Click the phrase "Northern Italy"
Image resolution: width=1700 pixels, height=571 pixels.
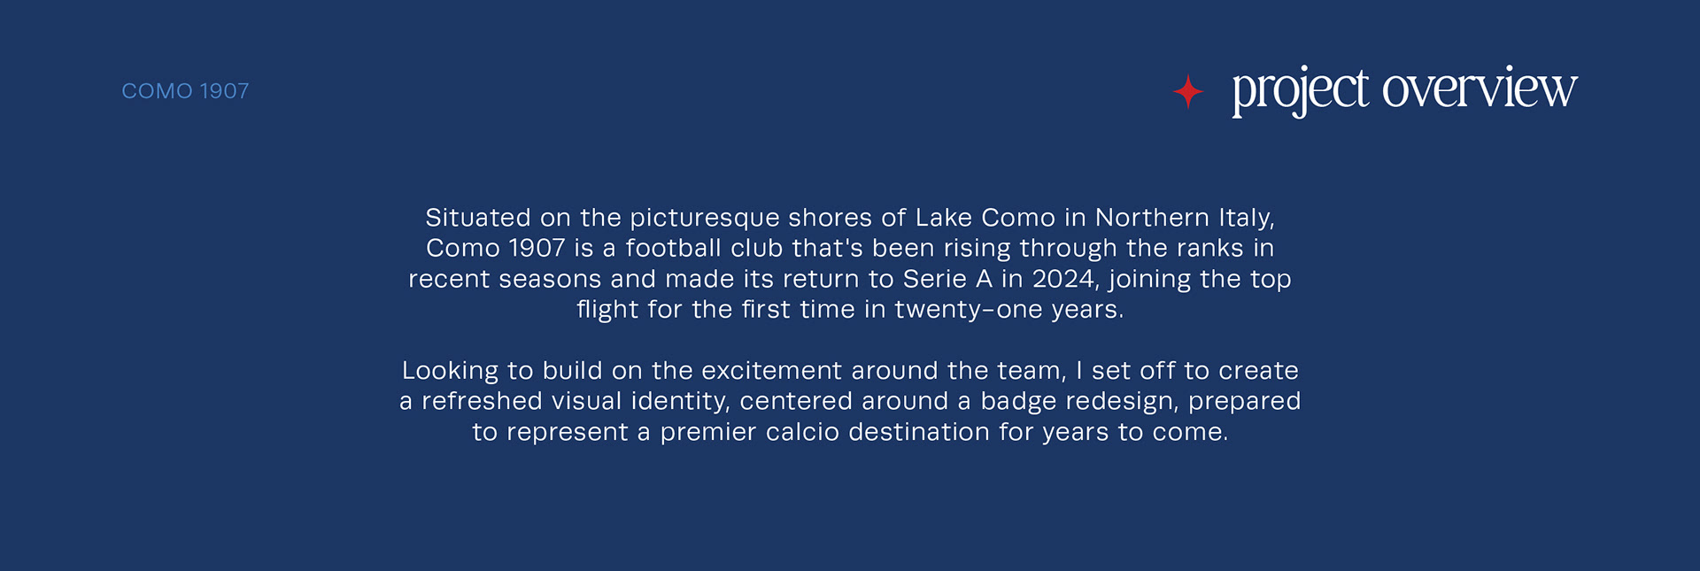(x=1183, y=218)
